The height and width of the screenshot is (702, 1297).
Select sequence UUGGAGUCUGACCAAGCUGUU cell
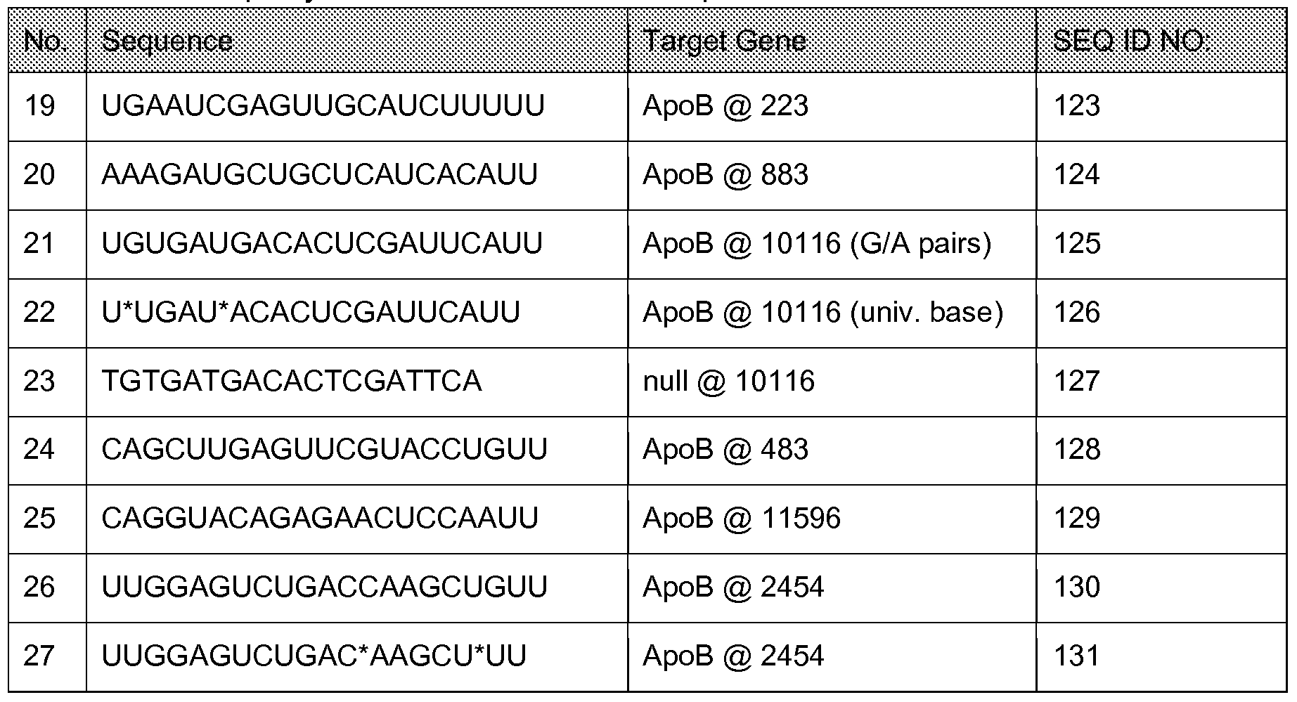pyautogui.click(x=324, y=587)
